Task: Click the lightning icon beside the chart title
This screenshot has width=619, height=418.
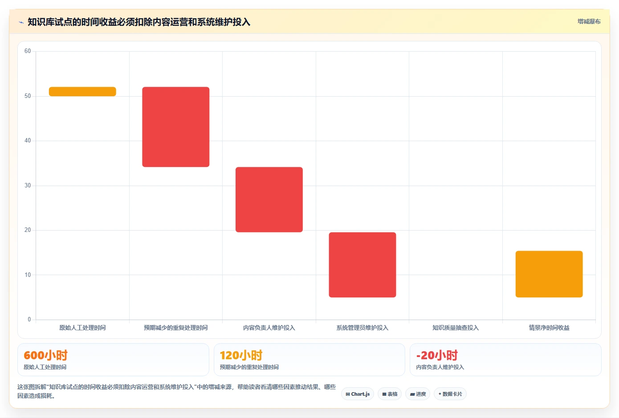Action: [21, 22]
